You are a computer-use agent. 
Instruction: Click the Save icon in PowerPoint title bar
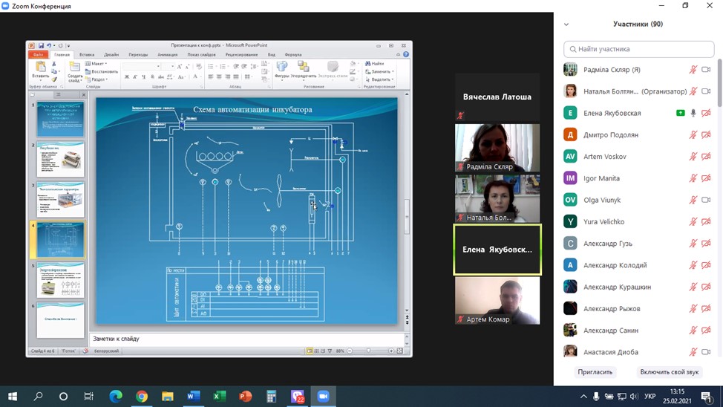(41, 46)
